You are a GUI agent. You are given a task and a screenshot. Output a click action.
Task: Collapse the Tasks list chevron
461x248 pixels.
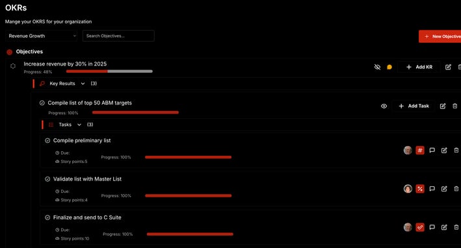click(x=79, y=125)
